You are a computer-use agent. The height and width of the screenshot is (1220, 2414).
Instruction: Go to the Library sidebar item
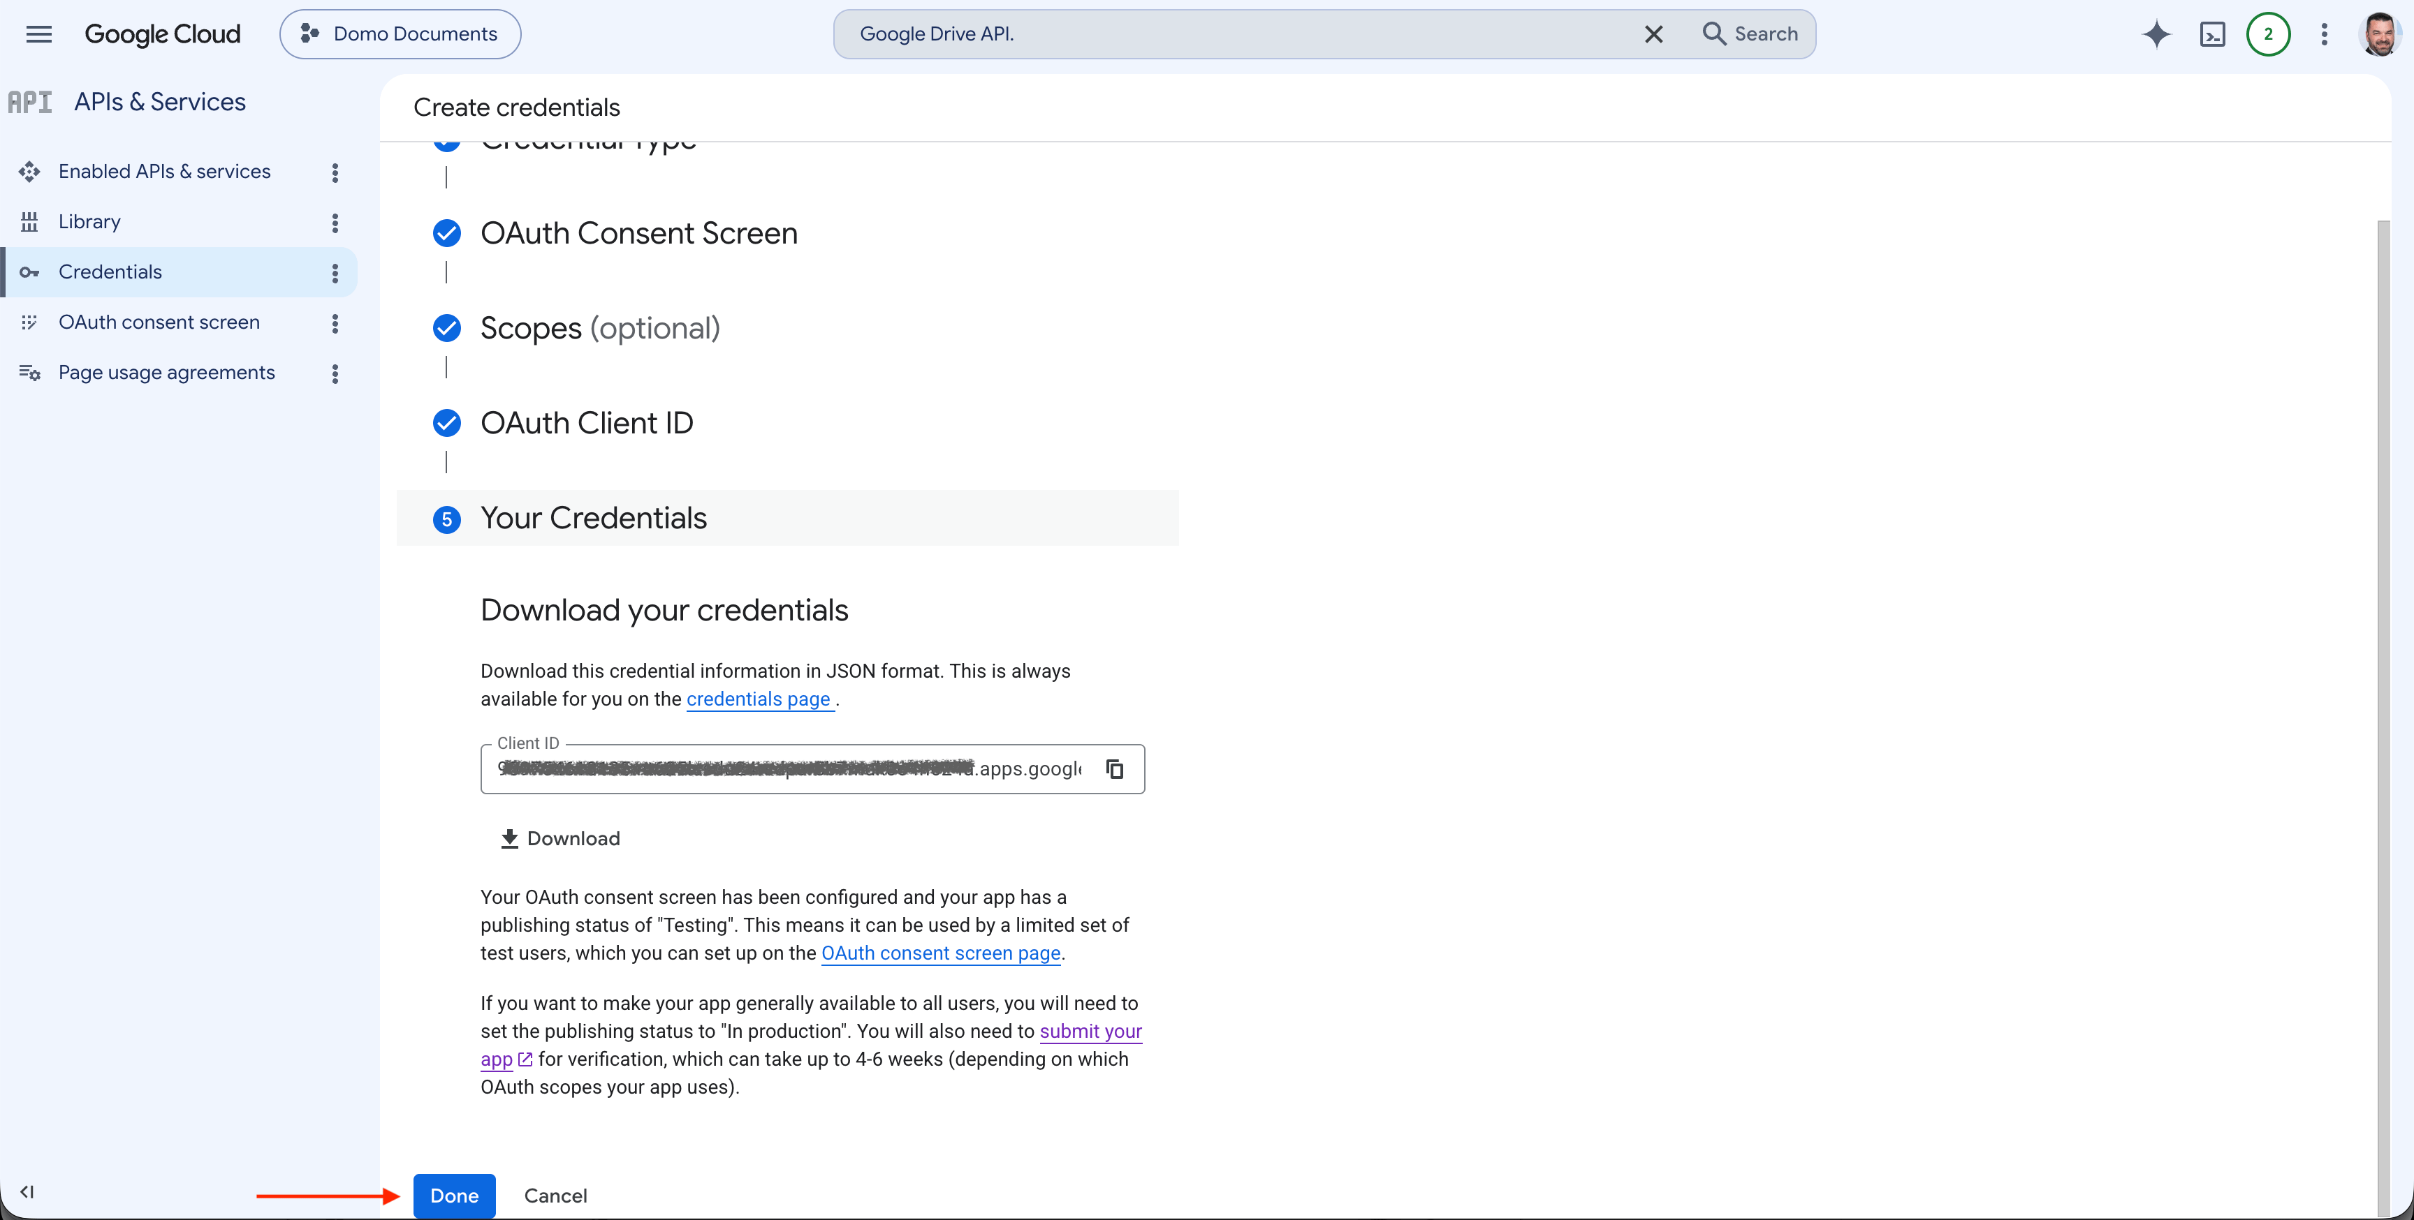coord(90,222)
